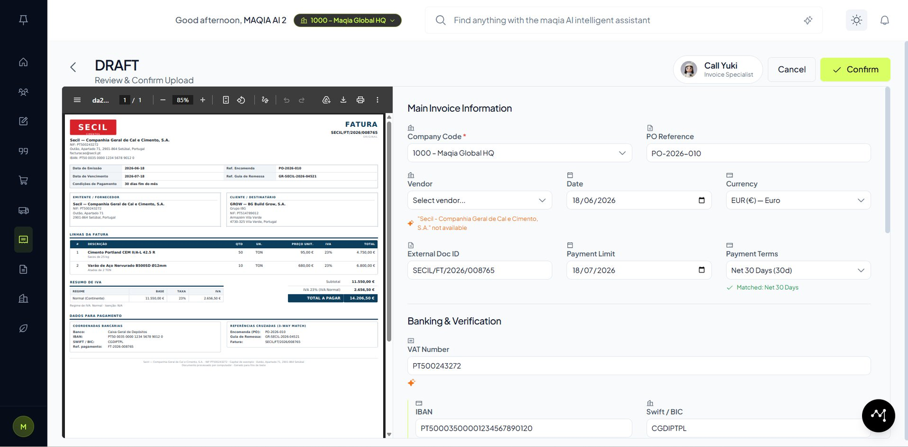The image size is (908, 447).
Task: Open the floating maqia assistant button
Action: pyautogui.click(x=878, y=416)
